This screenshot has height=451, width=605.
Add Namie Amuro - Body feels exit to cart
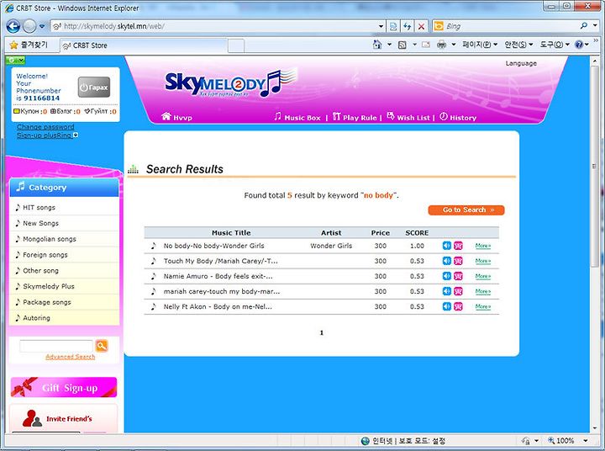coord(458,276)
